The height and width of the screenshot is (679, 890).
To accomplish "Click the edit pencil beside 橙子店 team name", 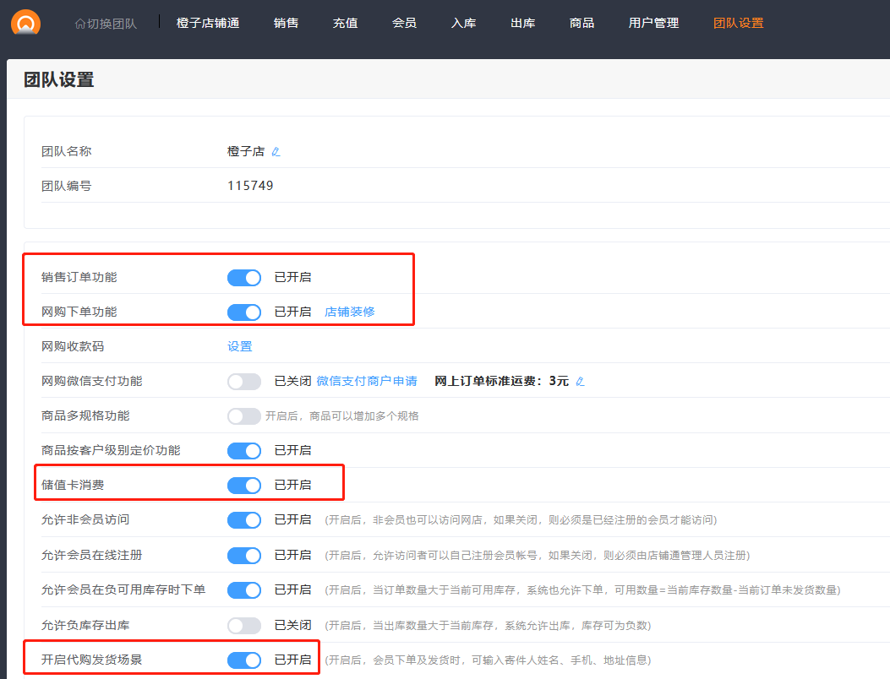I will (x=276, y=152).
